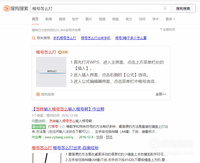
Task: Click the 1个答案 提问时间 2016-12-08 line
Action: click(x=55, y=115)
